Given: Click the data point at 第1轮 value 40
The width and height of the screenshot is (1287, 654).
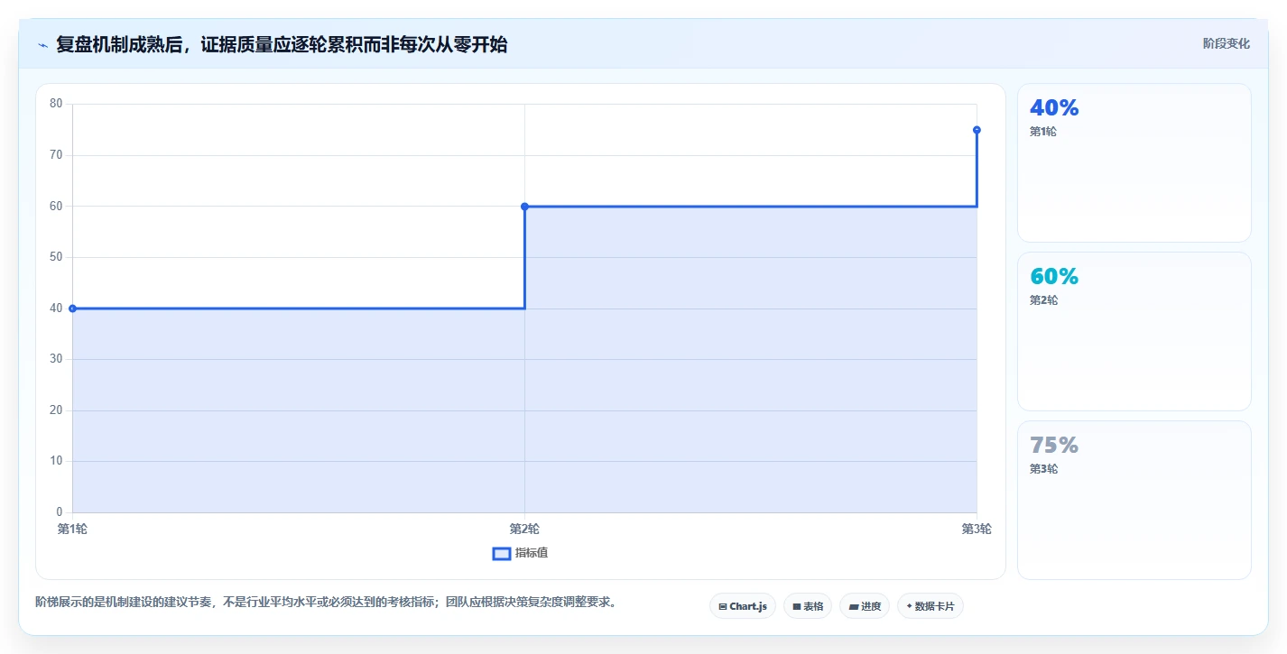Looking at the screenshot, I should coord(72,309).
